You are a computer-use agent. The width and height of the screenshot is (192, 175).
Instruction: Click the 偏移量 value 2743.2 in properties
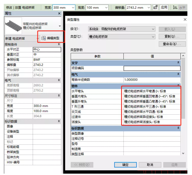point(47,65)
